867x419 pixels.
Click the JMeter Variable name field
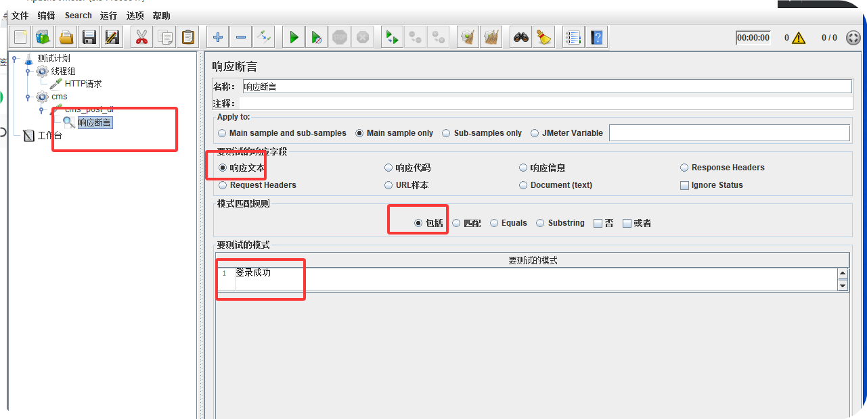729,133
